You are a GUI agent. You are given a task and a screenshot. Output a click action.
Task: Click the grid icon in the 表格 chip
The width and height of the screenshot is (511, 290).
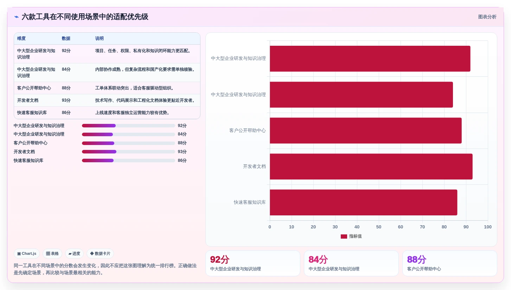48,254
